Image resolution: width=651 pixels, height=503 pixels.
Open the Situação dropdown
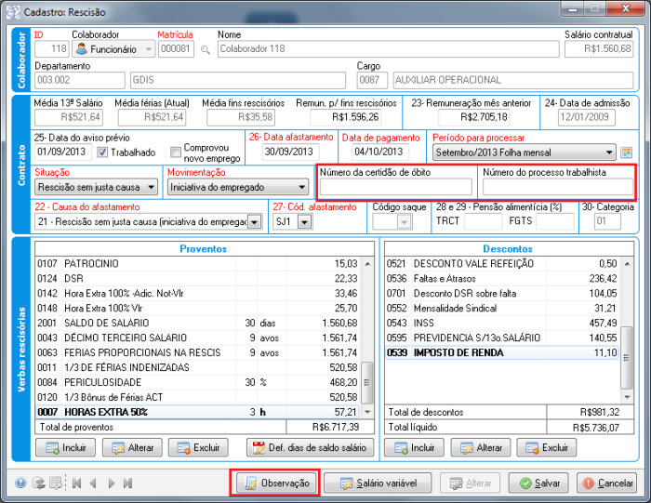pyautogui.click(x=152, y=187)
